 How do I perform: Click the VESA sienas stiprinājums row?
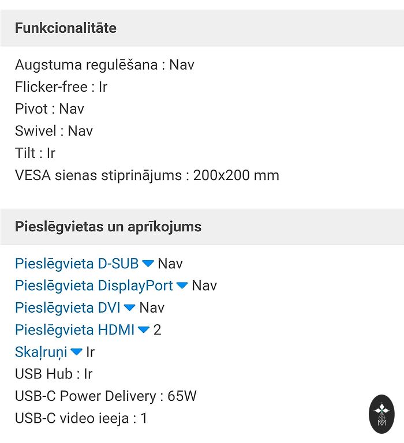(147, 175)
